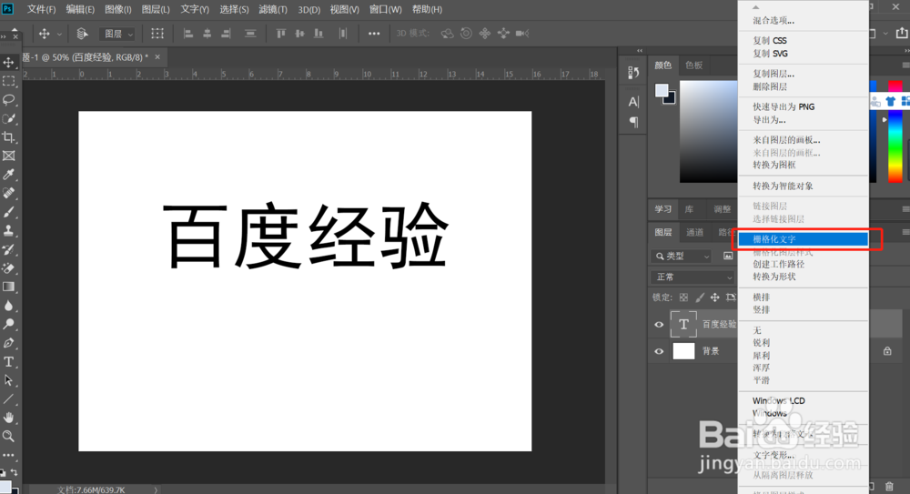910x494 pixels.
Task: Select the Blur tool
Action: [9, 306]
